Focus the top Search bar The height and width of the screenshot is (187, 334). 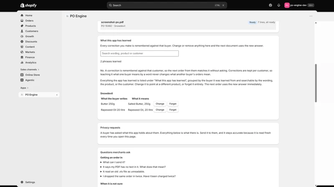[167, 5]
